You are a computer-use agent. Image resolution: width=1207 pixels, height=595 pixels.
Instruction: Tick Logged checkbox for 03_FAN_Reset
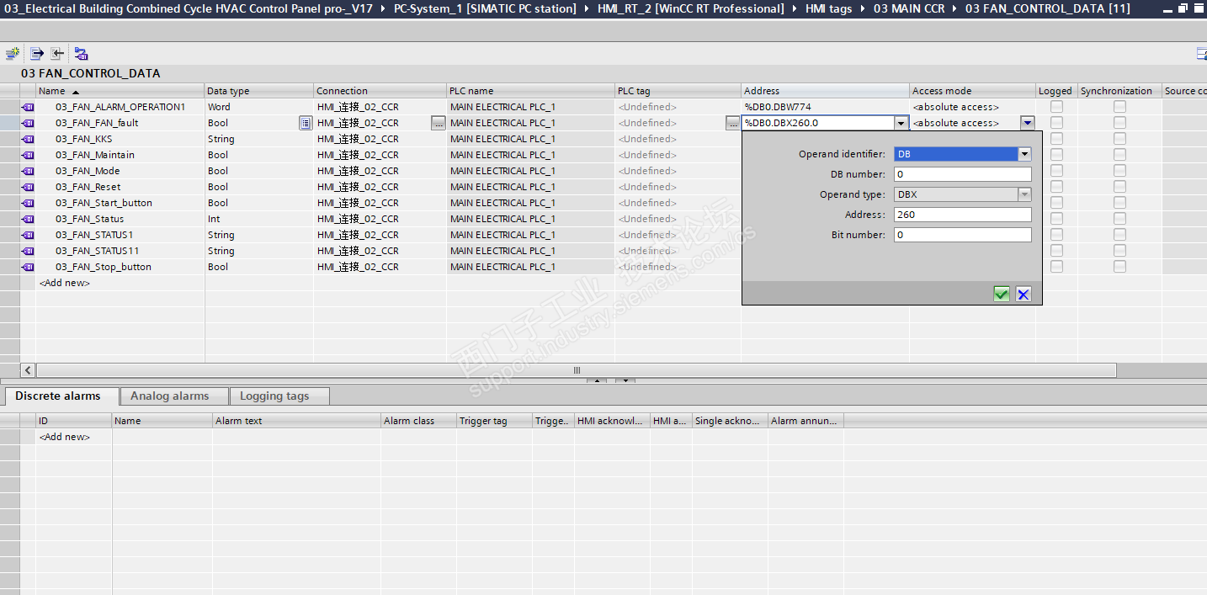point(1056,187)
